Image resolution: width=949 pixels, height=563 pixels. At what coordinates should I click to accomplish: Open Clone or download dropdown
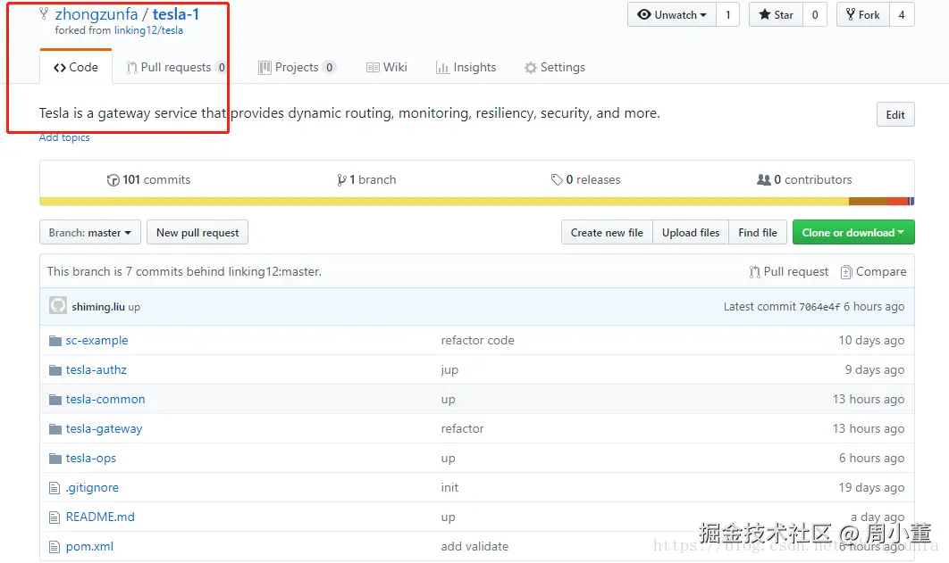[x=853, y=233]
